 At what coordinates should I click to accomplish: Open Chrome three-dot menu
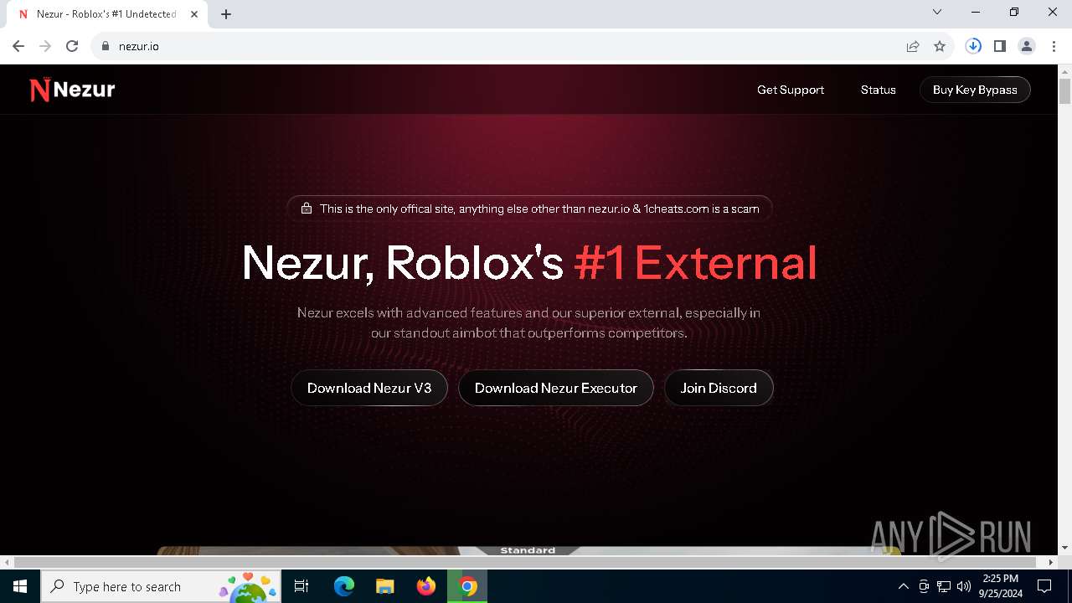click(x=1054, y=46)
